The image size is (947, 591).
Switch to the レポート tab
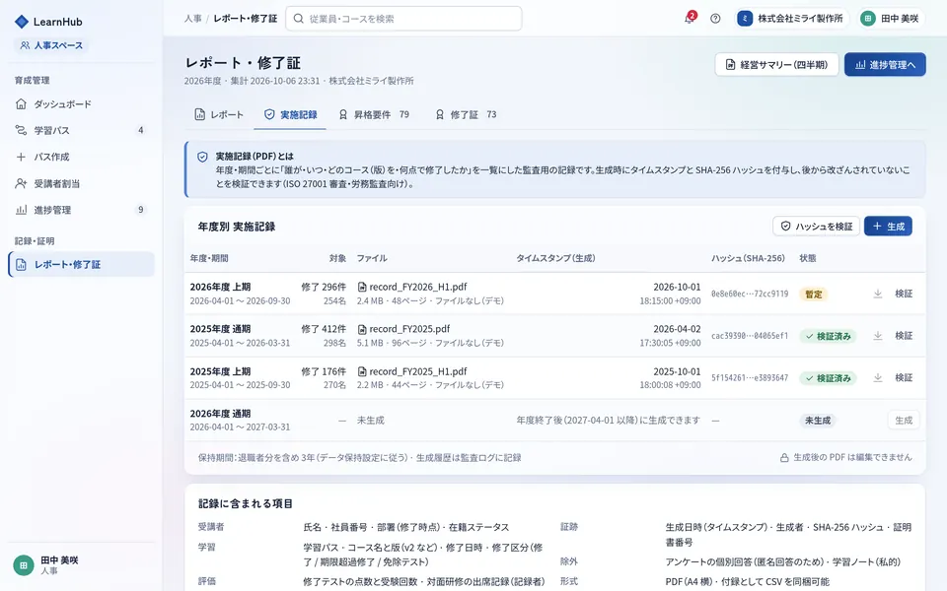tap(219, 114)
